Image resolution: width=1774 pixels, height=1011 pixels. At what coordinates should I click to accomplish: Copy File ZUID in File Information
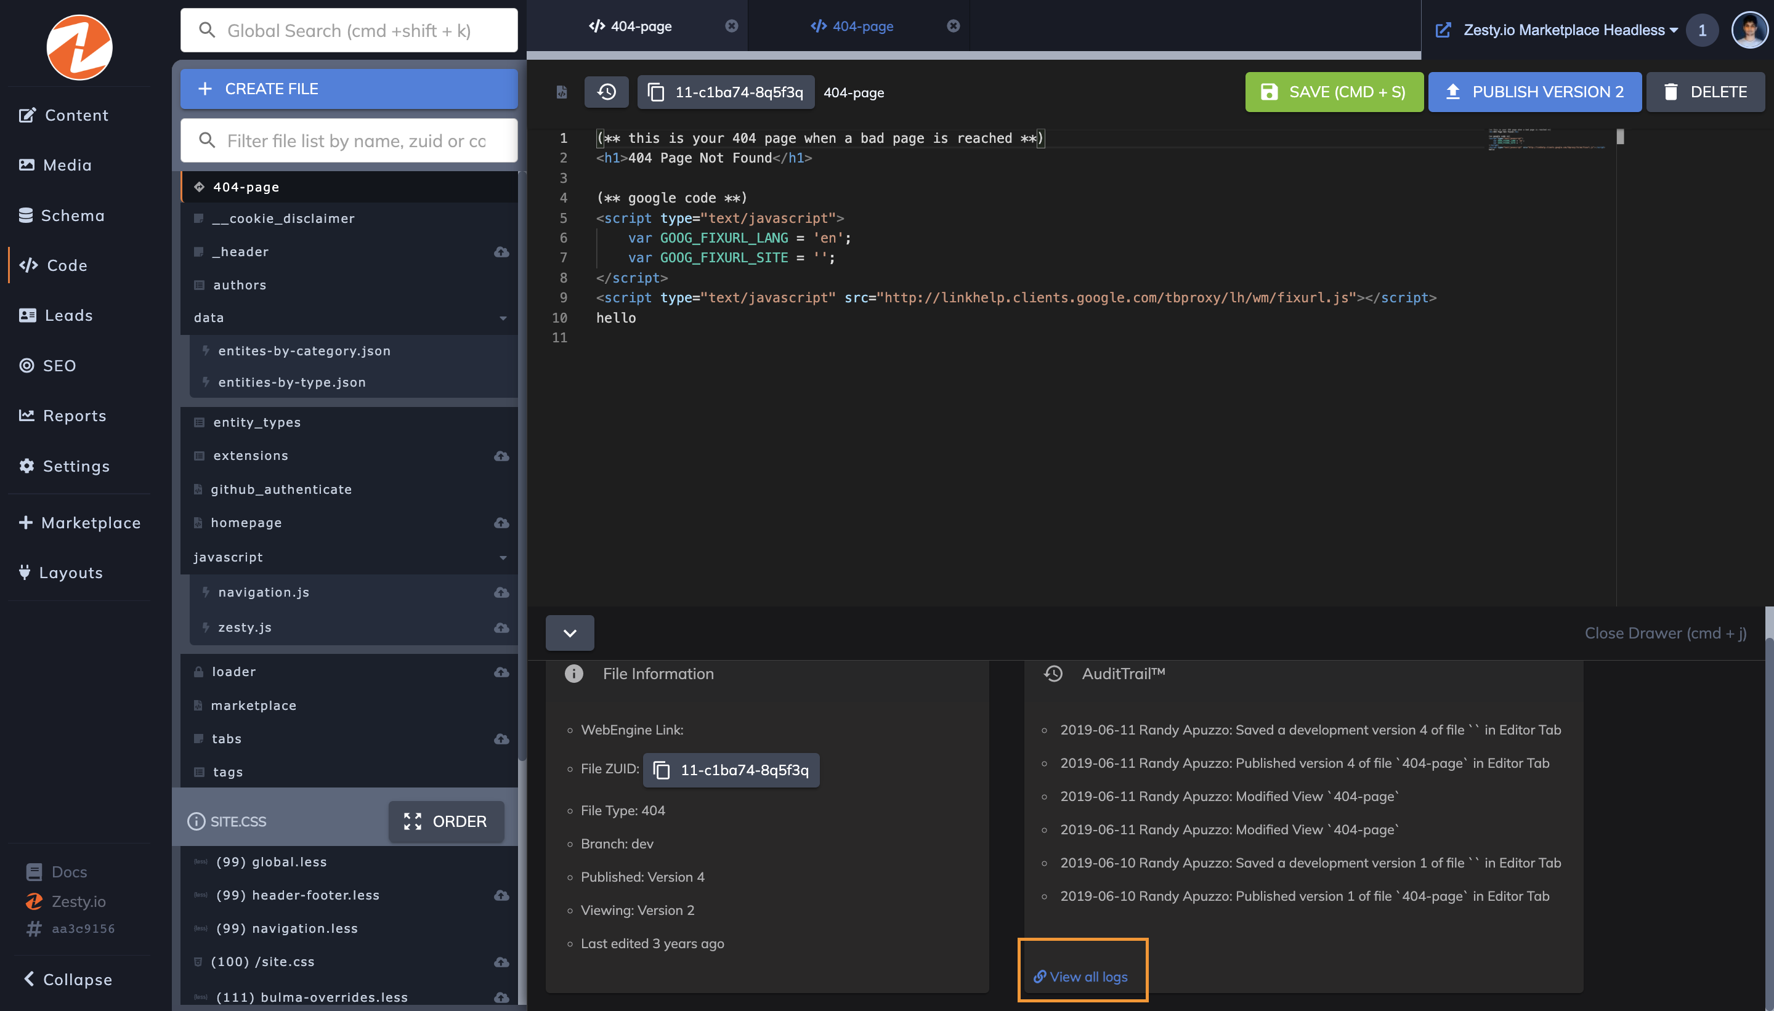click(731, 770)
